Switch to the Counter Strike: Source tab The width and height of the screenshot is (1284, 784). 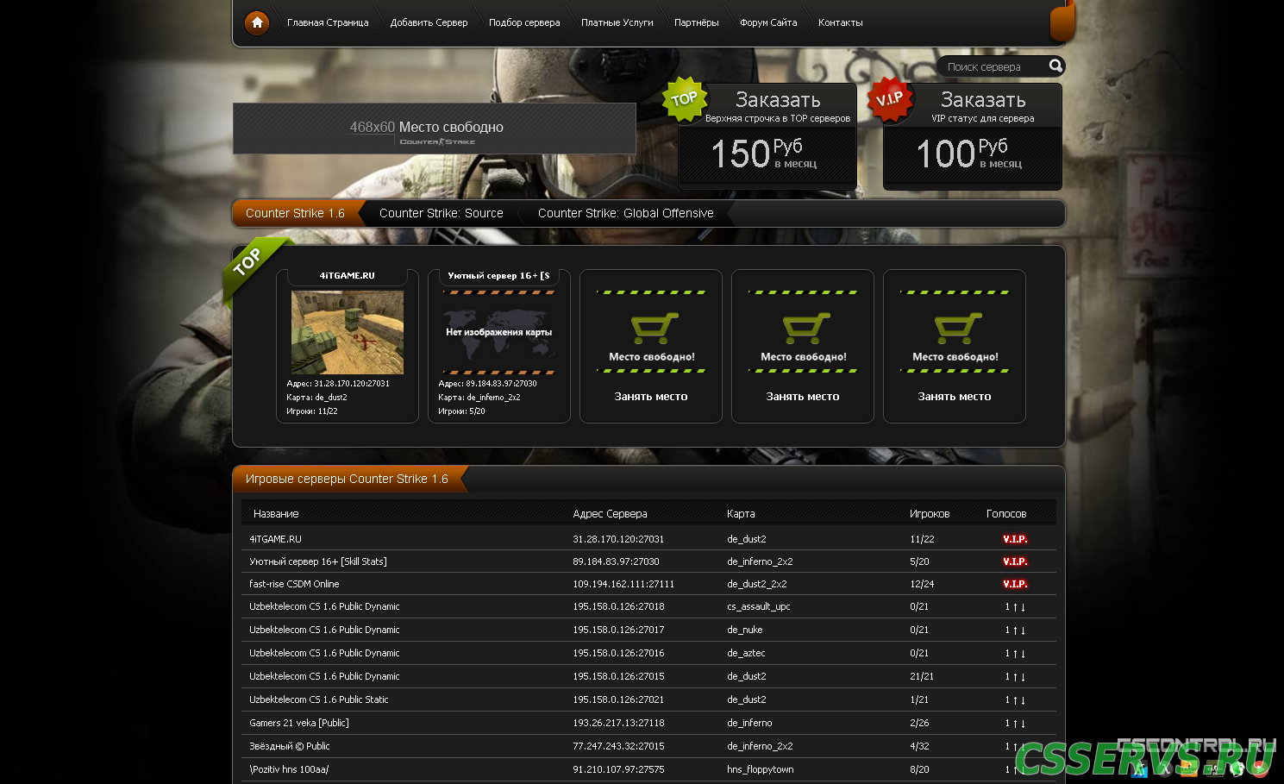point(442,213)
